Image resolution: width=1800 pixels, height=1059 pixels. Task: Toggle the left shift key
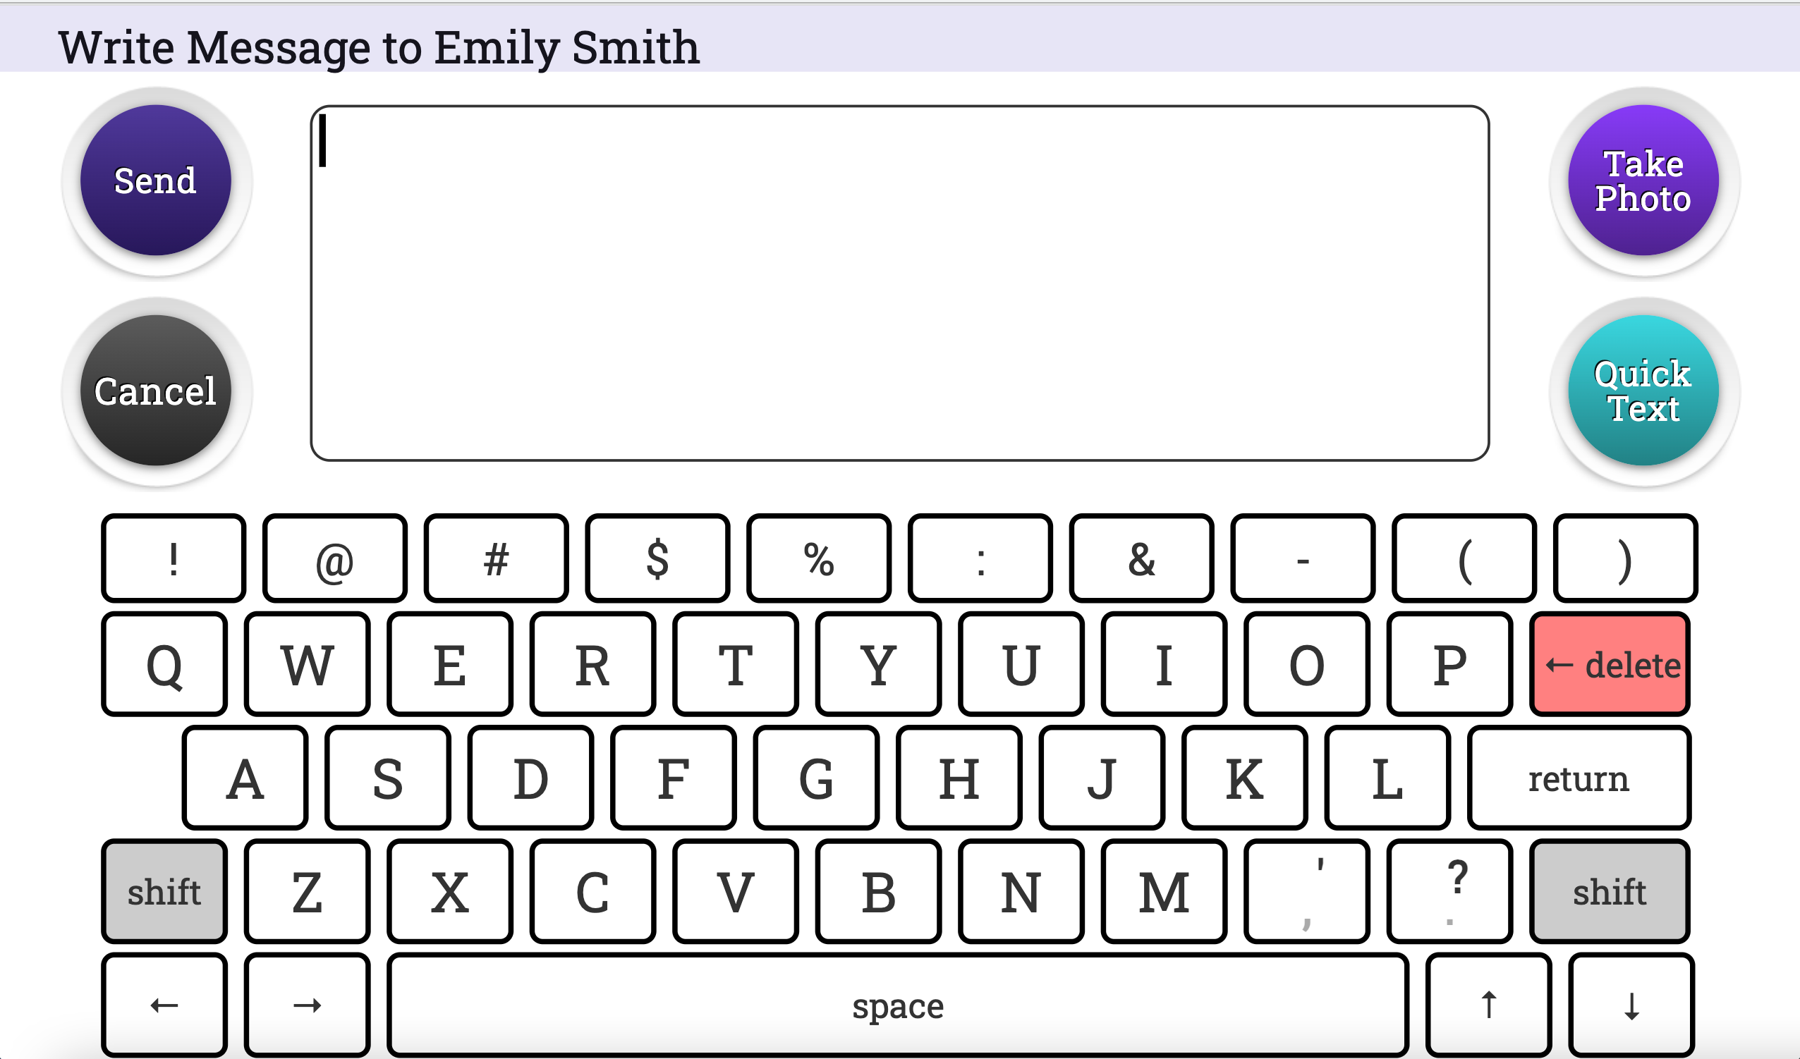[x=164, y=891]
